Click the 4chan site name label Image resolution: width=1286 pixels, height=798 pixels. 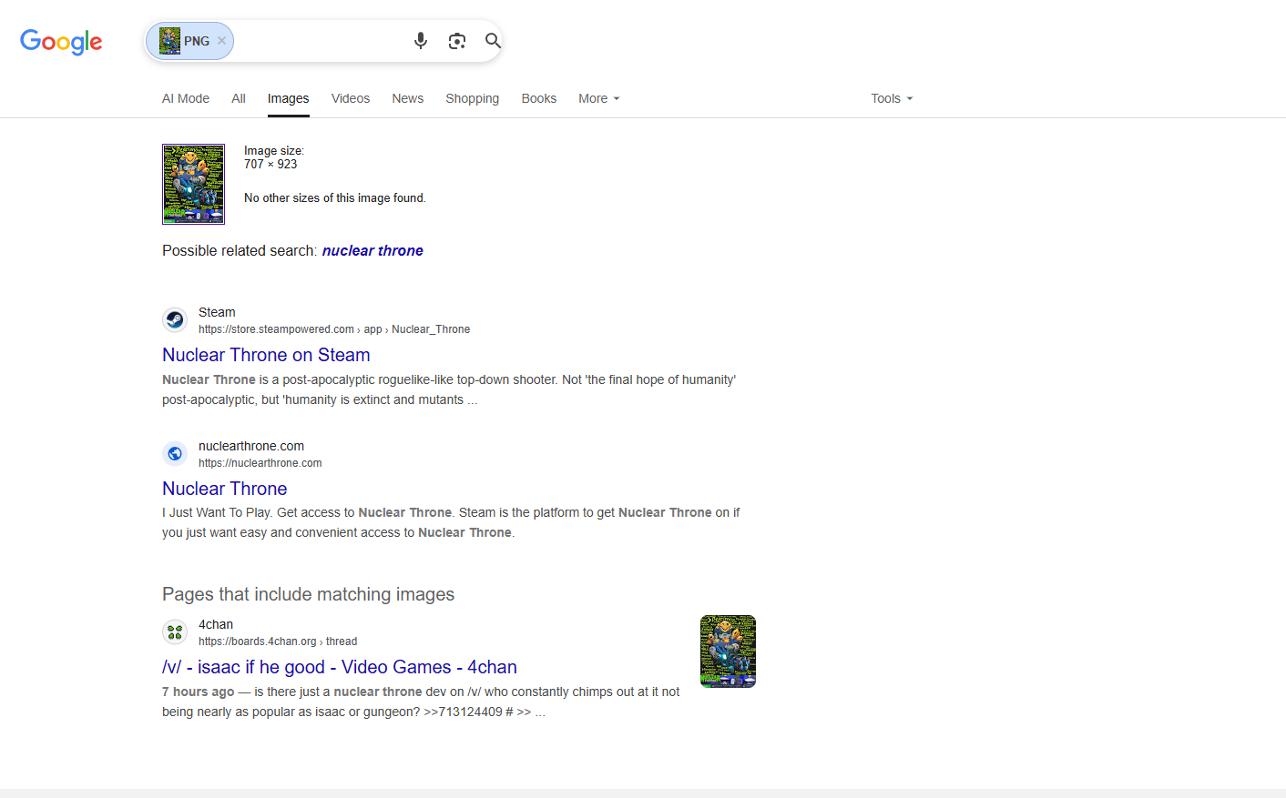pyautogui.click(x=216, y=624)
